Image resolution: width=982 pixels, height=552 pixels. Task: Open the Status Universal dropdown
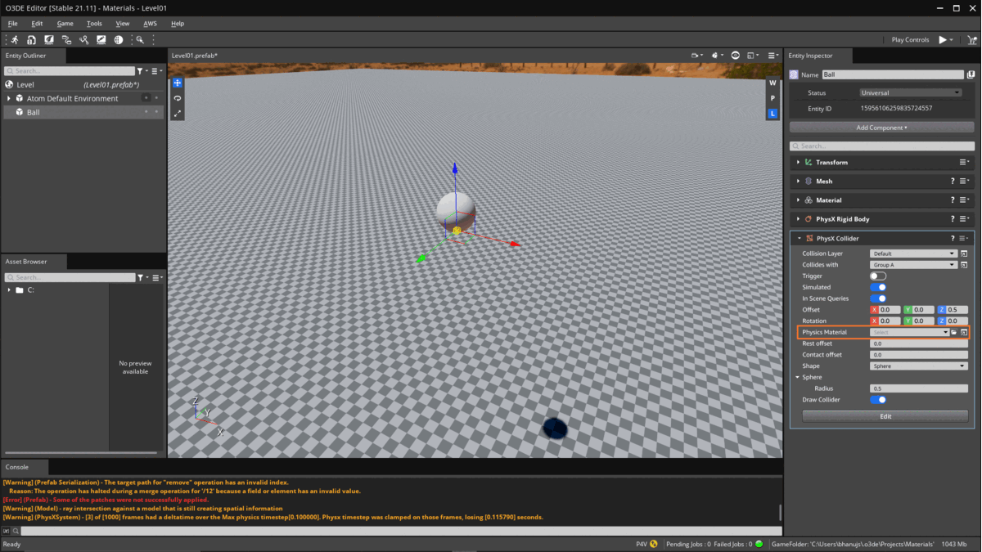910,93
